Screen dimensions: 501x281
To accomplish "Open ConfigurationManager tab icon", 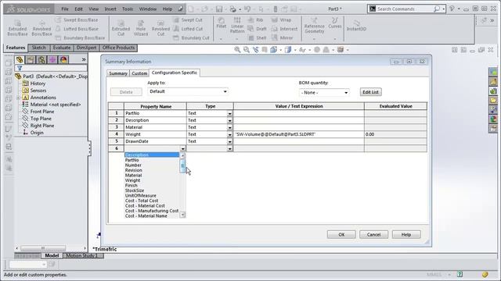I will click(41, 59).
